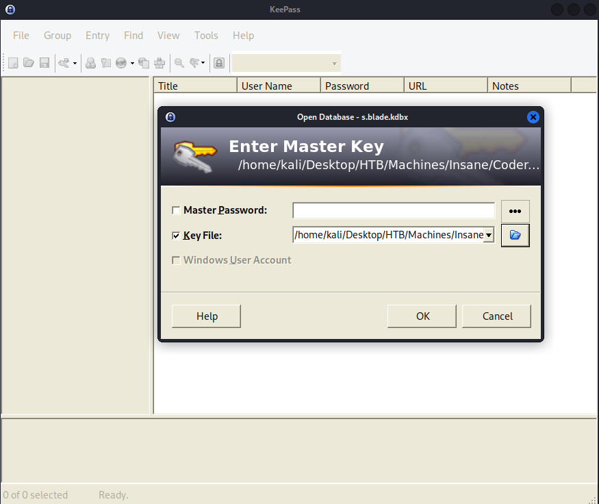599x504 pixels.
Task: Click inside the Master Password field
Action: pos(394,210)
